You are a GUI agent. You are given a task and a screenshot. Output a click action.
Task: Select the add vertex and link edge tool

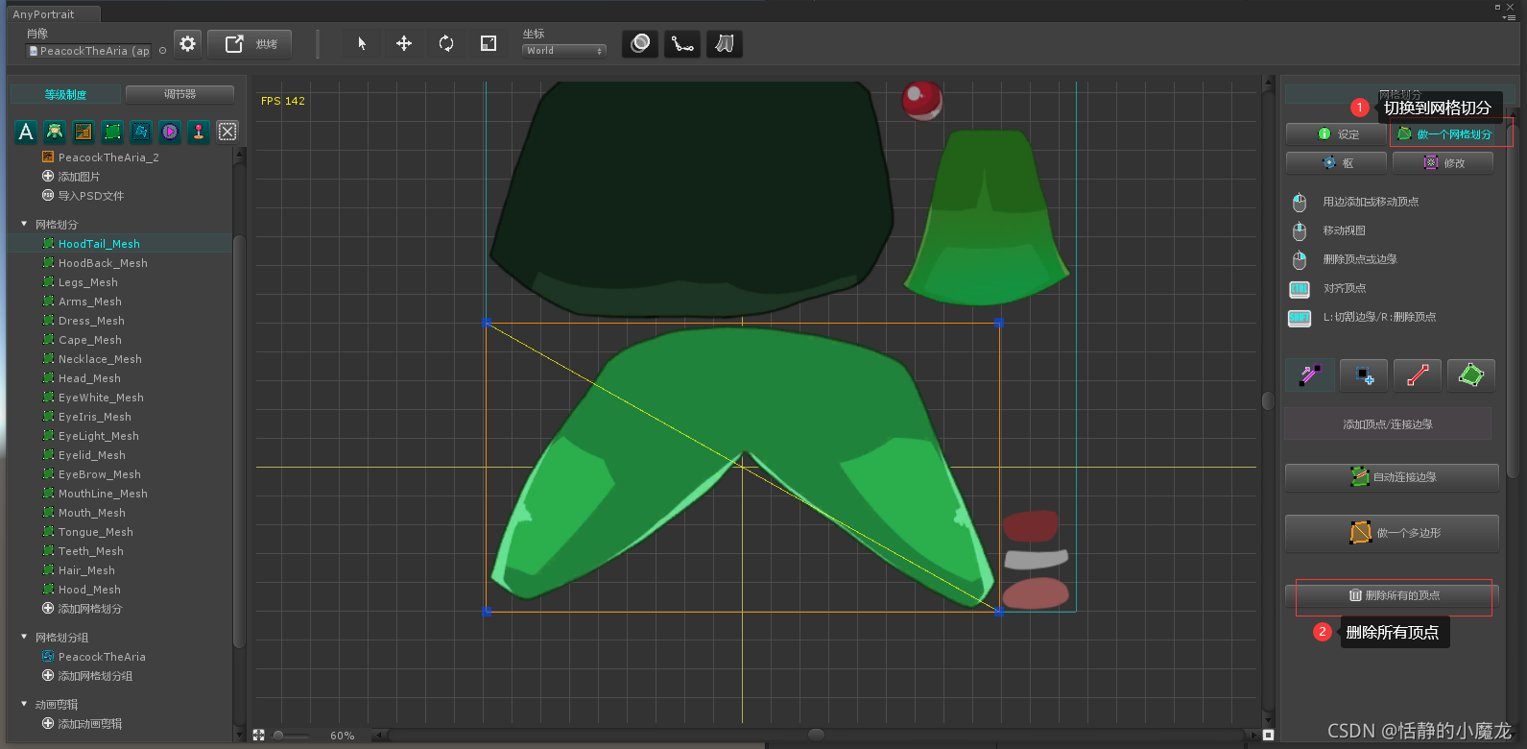(1310, 375)
